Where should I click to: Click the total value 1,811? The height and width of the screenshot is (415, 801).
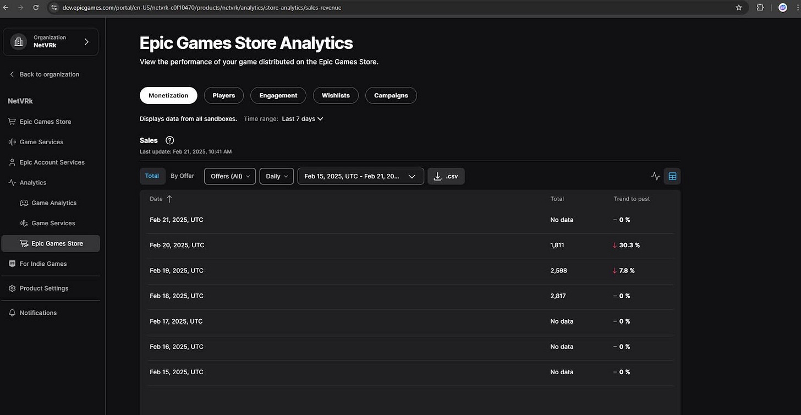click(x=557, y=245)
